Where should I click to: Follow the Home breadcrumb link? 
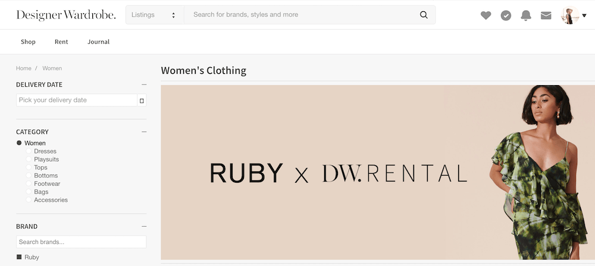pos(24,68)
